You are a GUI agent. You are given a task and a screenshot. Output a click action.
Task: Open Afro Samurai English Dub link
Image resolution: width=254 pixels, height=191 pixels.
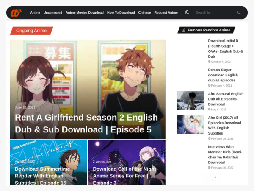click(x=226, y=99)
